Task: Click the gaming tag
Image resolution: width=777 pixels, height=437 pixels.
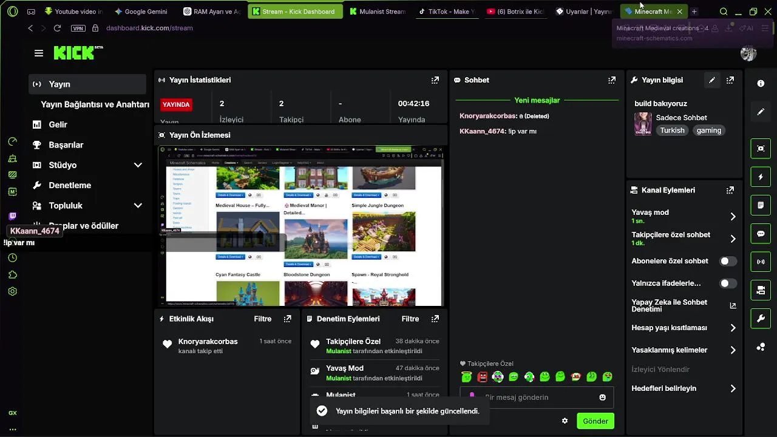Action: click(x=709, y=130)
